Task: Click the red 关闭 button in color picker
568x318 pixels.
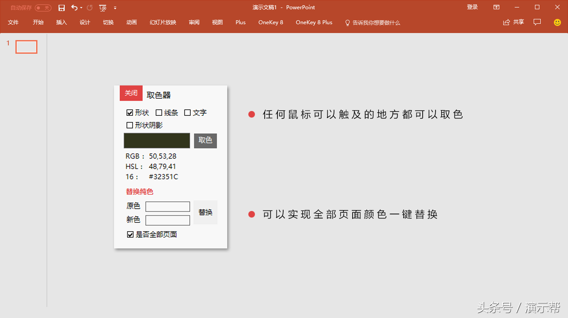Action: (x=131, y=93)
